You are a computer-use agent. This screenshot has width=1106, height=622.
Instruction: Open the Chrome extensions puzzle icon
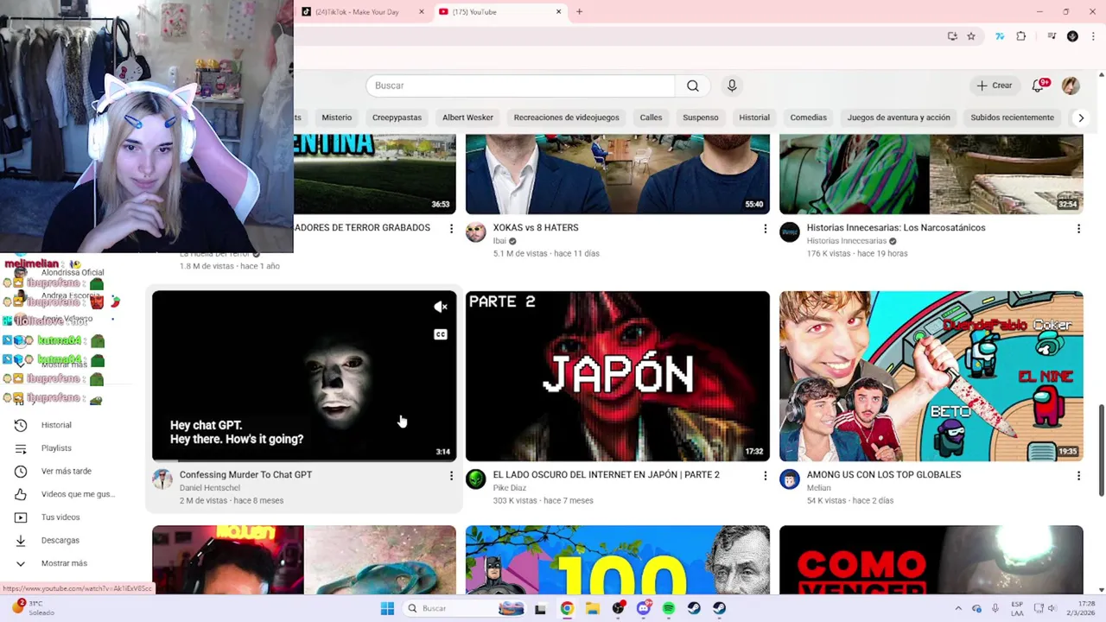pyautogui.click(x=1021, y=36)
